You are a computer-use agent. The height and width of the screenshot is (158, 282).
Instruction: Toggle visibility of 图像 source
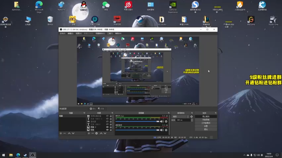(108, 130)
